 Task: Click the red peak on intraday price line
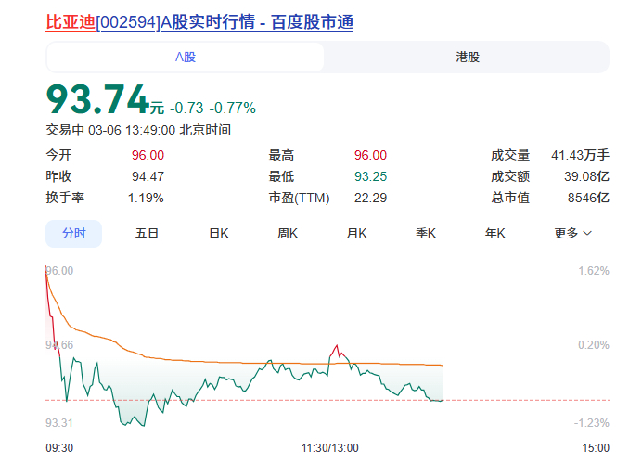pyautogui.click(x=338, y=346)
